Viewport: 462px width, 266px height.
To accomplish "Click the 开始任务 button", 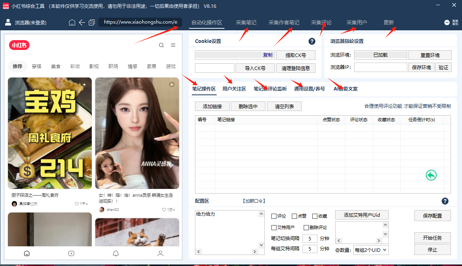I will coord(432,238).
